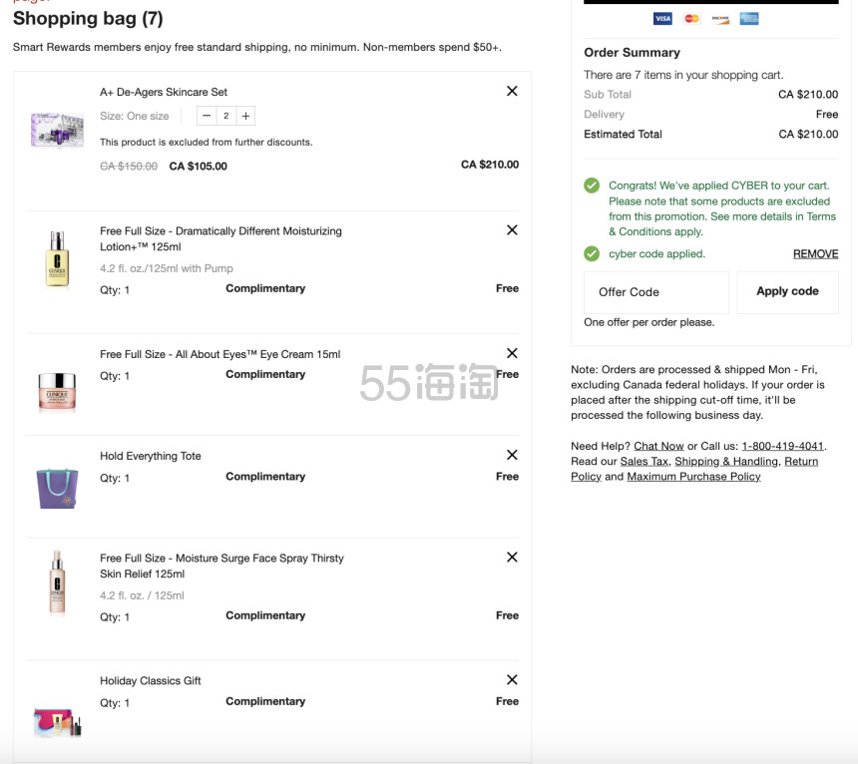Click '4.2 fl. oz. / 125ml' size text
The height and width of the screenshot is (764, 858).
tap(142, 595)
